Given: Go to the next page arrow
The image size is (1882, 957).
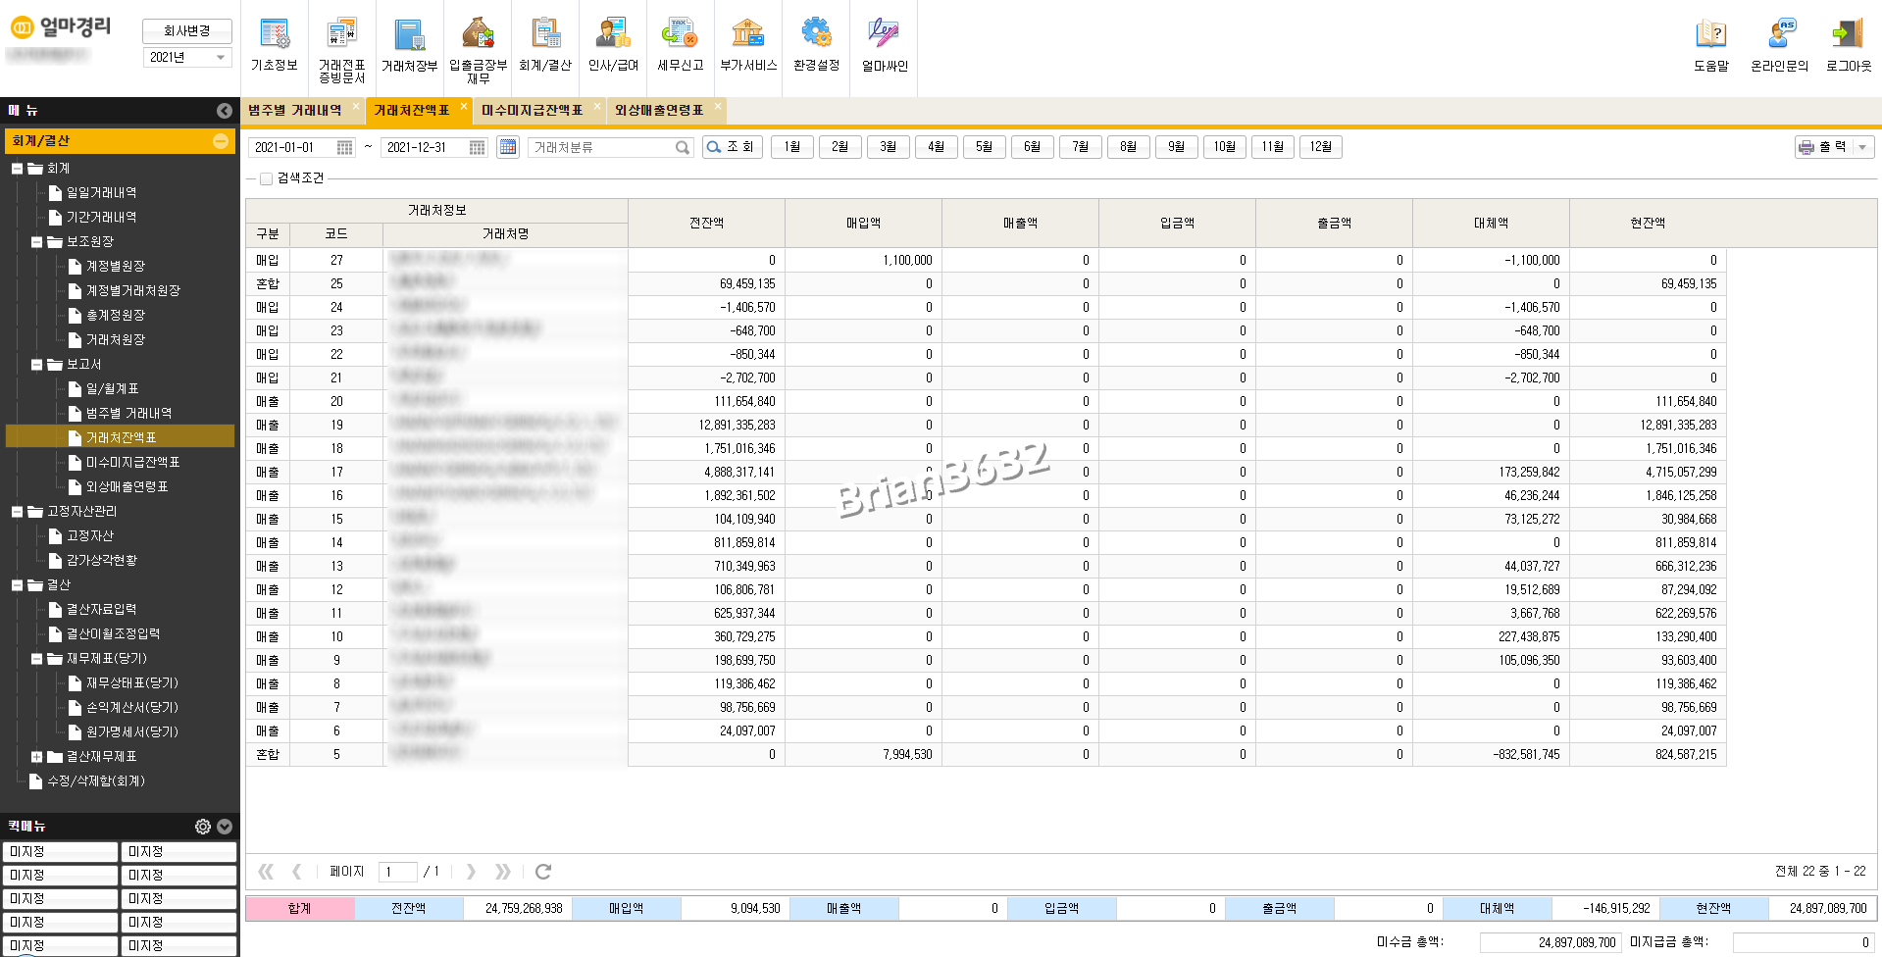Looking at the screenshot, I should pyautogui.click(x=471, y=871).
